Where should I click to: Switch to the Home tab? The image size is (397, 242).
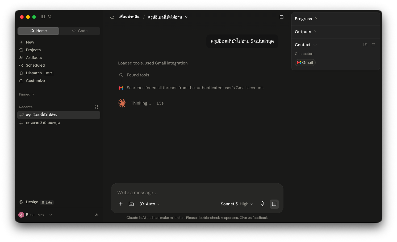pos(39,31)
